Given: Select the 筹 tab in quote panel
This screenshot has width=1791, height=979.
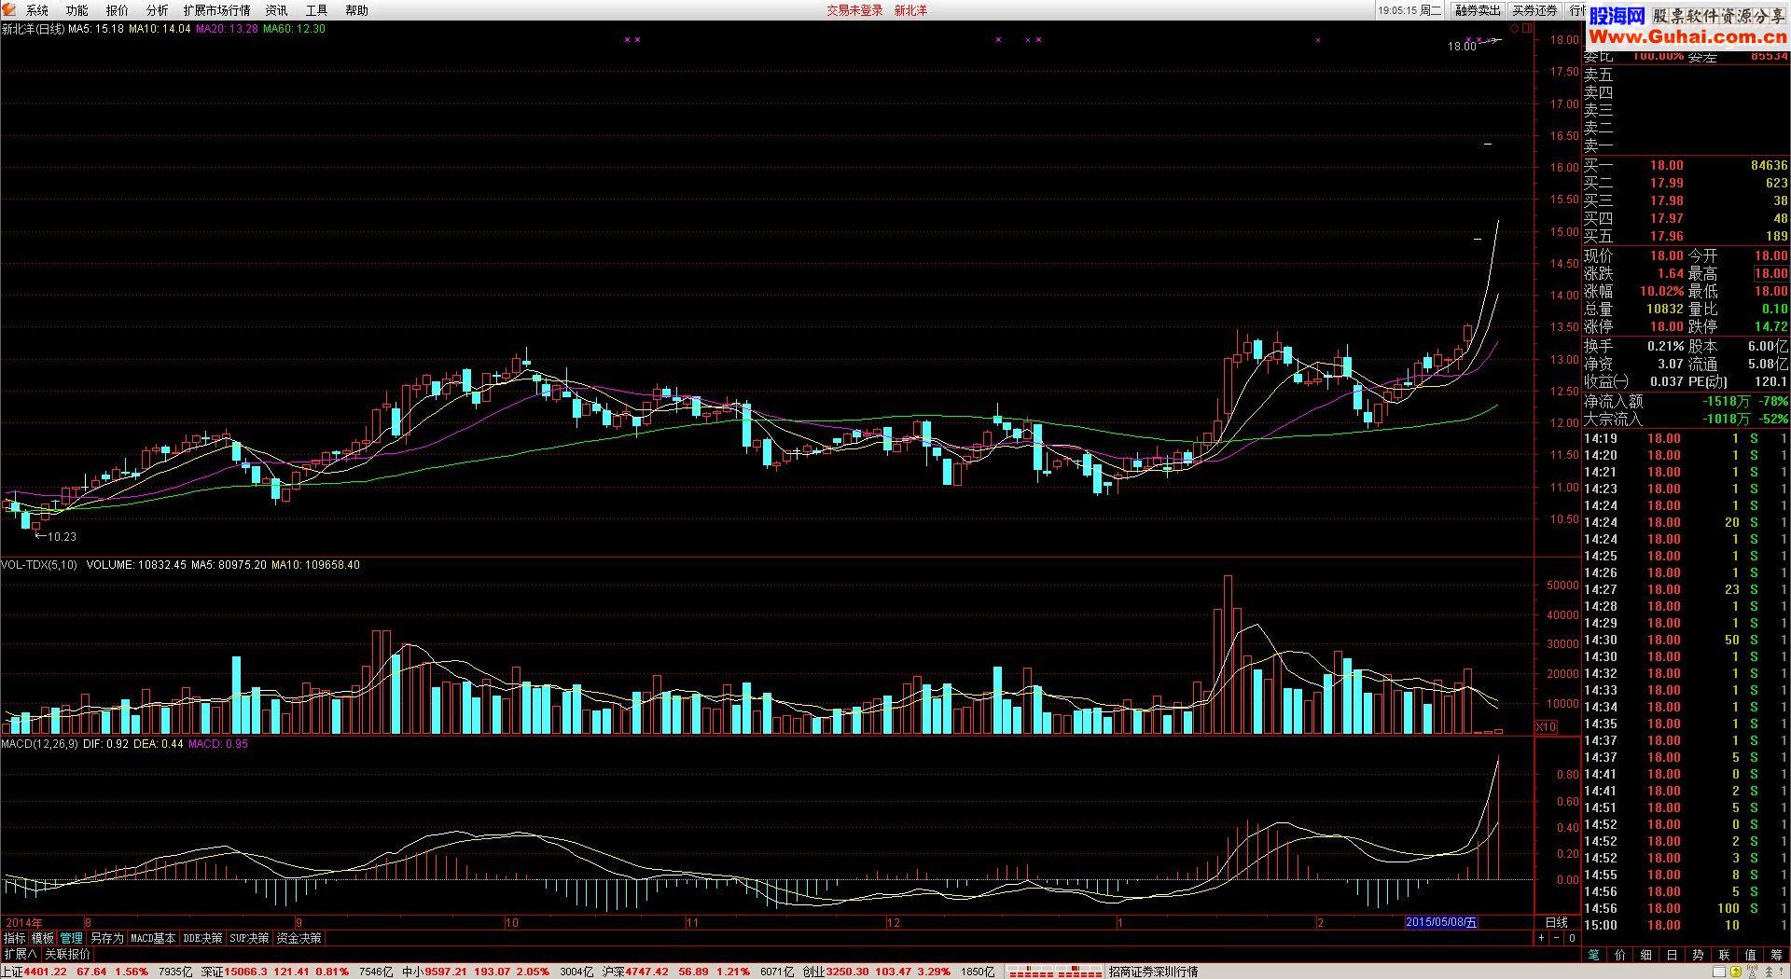Looking at the screenshot, I should pos(1776,955).
